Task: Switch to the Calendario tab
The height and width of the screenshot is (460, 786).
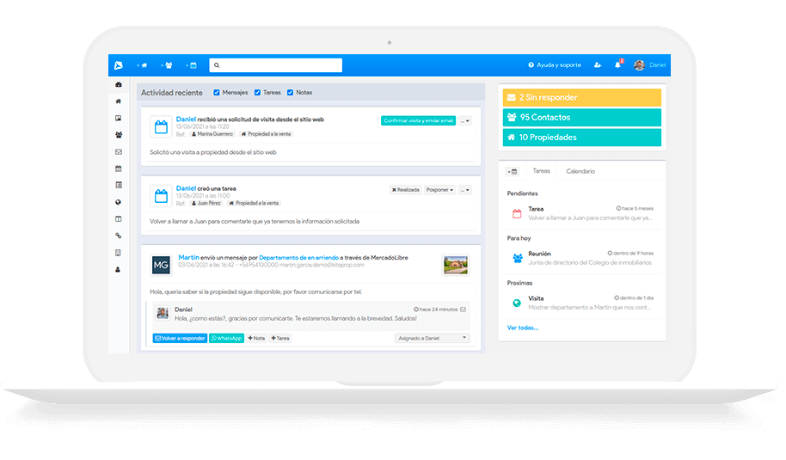Action: (x=580, y=171)
